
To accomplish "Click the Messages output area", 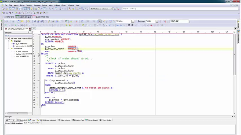I will tap(120, 130).
